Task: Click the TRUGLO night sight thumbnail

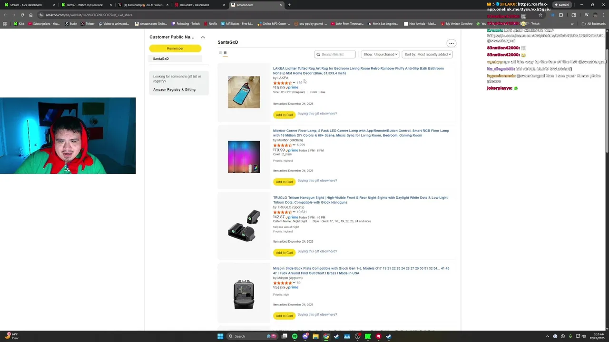Action: (244, 226)
